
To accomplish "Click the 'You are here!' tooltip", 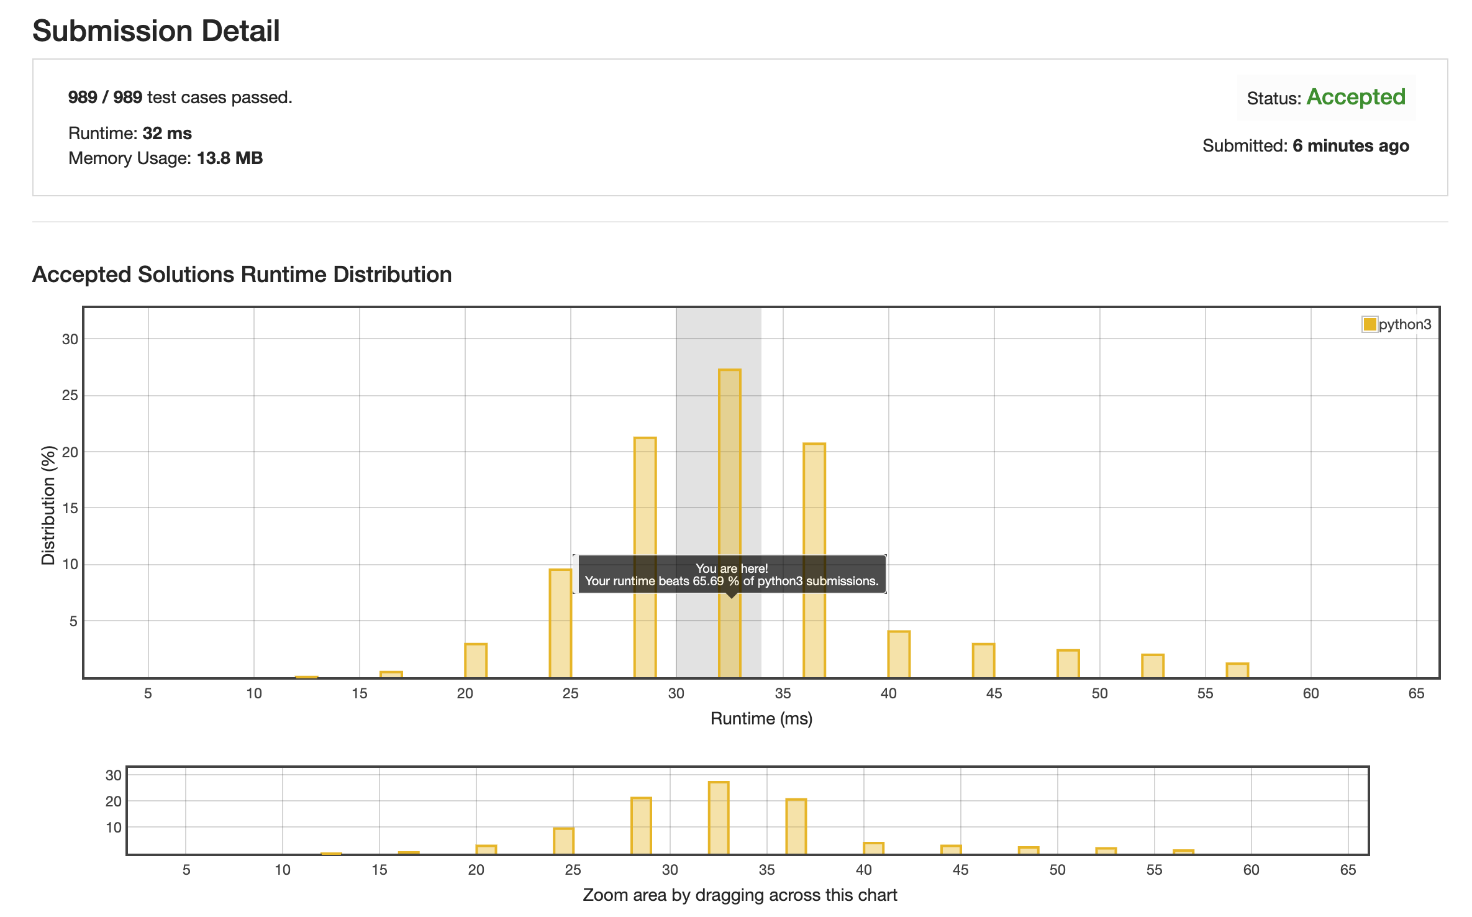I will pos(731,575).
